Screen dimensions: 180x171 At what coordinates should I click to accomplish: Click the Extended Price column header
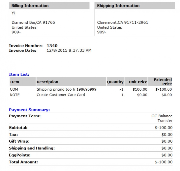coord(160,82)
